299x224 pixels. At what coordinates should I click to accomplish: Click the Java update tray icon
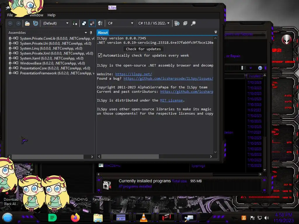[244, 218]
